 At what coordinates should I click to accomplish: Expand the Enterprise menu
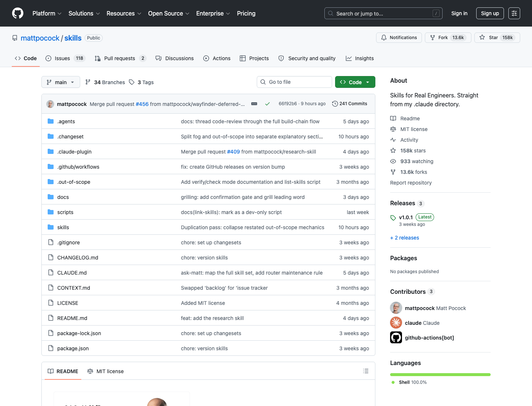pyautogui.click(x=213, y=13)
